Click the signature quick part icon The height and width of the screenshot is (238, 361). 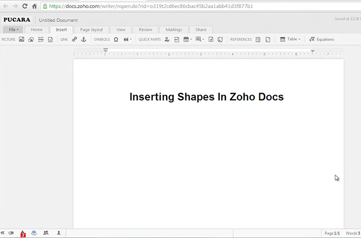pyautogui.click(x=167, y=40)
